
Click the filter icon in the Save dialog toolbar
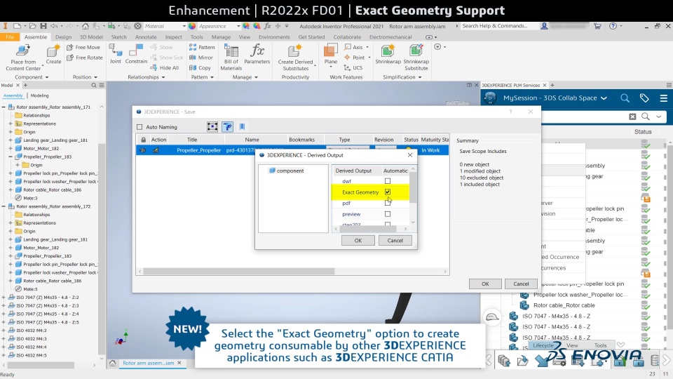(x=227, y=127)
